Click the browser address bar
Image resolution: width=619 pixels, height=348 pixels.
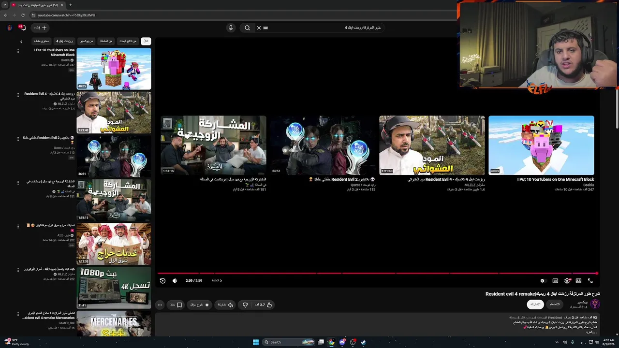click(242, 15)
